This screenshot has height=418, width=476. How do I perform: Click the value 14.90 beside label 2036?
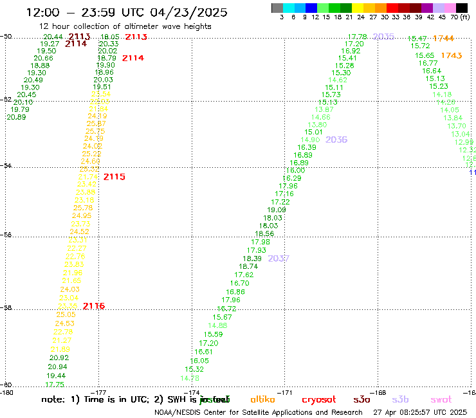pos(310,140)
